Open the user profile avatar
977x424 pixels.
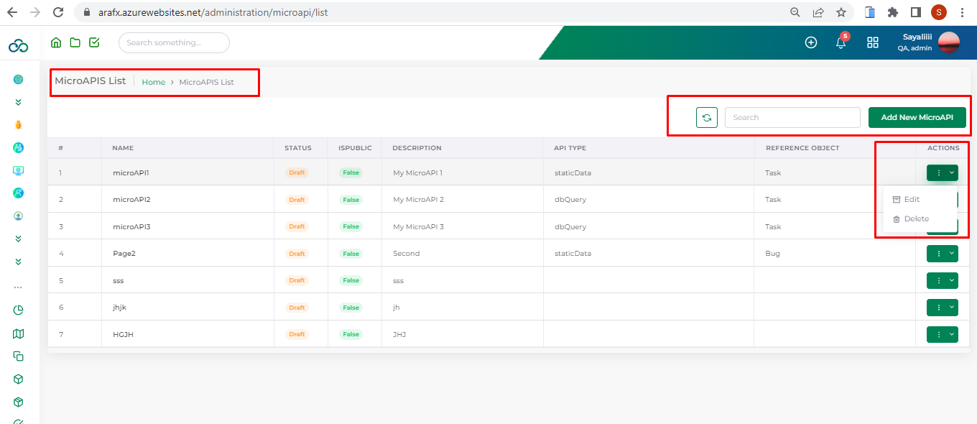(x=948, y=42)
